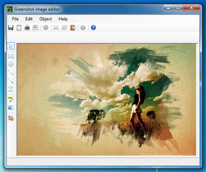This screenshot has height=172, width=206.
Task: Click the Cut scissors icon
Action: point(56,28)
